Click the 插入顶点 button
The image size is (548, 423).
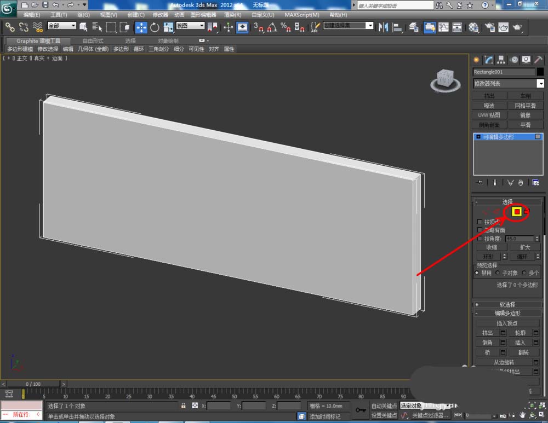(x=507, y=323)
